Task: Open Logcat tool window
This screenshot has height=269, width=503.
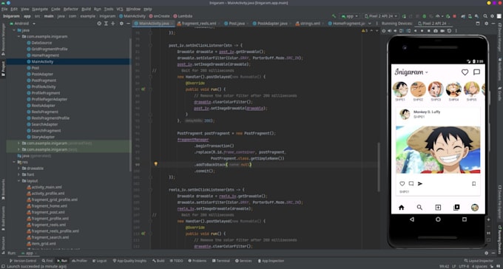Action: (x=99, y=261)
